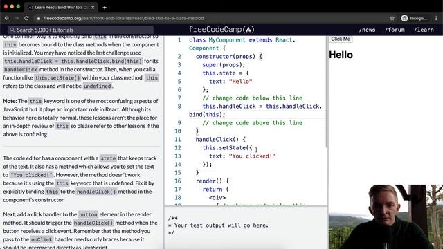Click the padlock icon in the address bar
Screen dimensions: 443x249
39,19
